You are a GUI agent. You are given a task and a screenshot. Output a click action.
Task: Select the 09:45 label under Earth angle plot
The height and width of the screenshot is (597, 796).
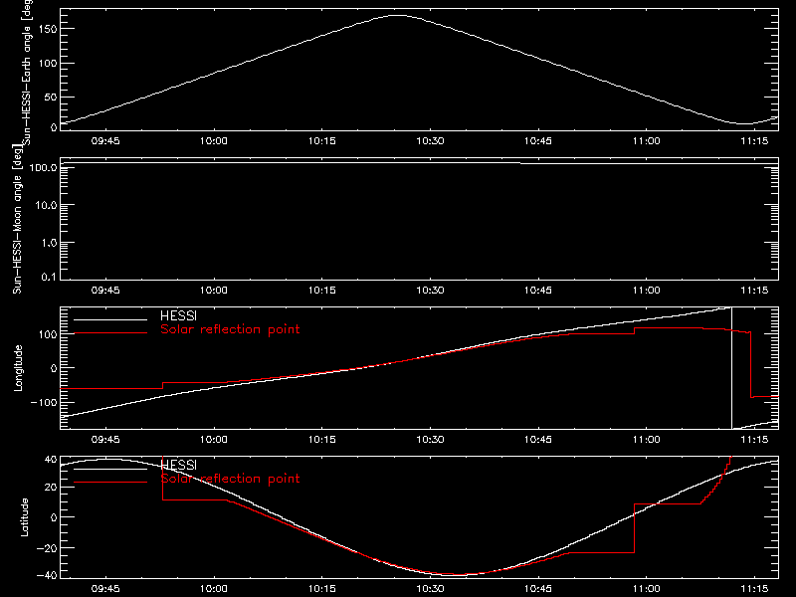coord(105,141)
